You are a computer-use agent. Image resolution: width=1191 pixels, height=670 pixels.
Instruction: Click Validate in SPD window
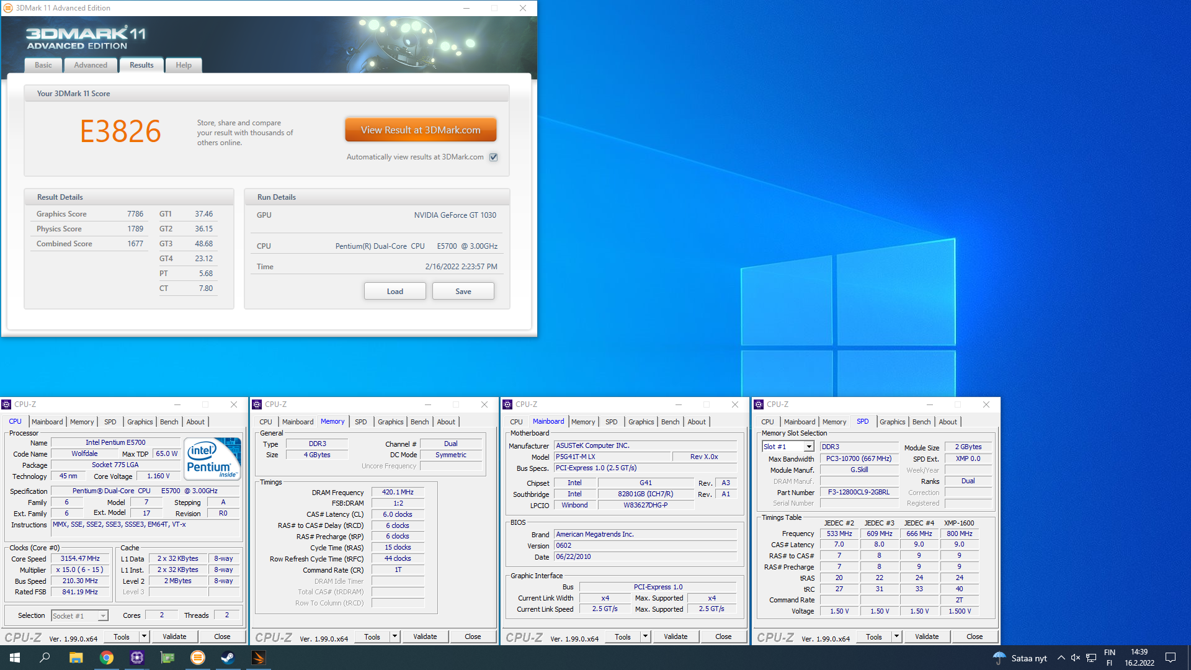[x=927, y=636]
